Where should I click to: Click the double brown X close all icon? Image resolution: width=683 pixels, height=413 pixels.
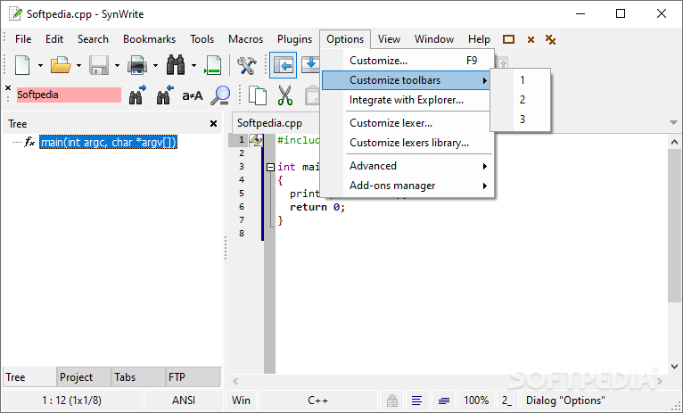coord(550,39)
